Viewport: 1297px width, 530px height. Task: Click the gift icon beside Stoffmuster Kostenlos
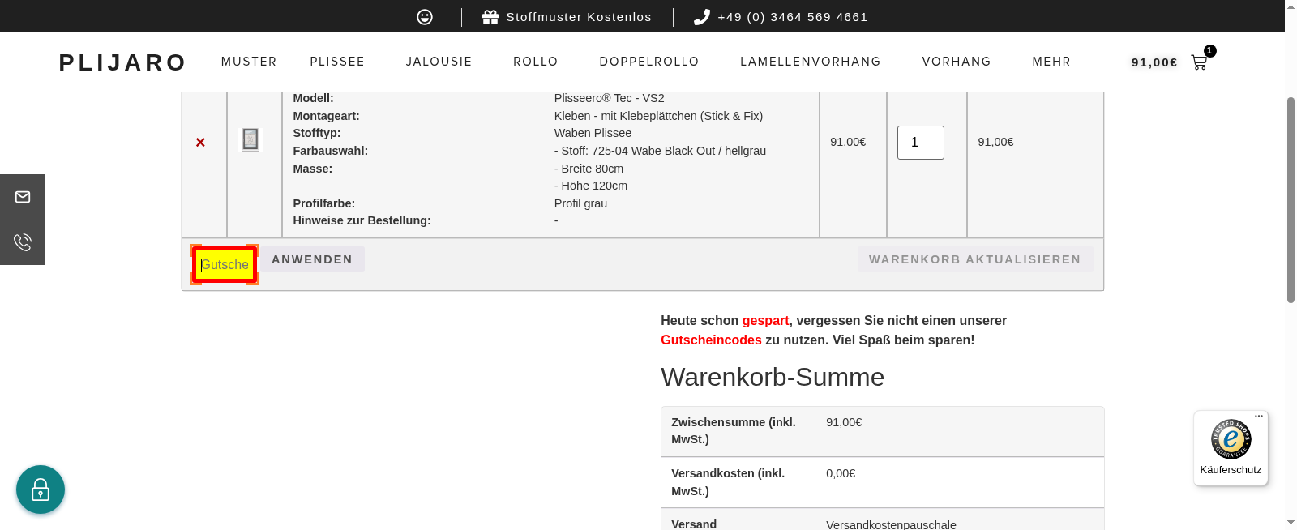tap(490, 17)
